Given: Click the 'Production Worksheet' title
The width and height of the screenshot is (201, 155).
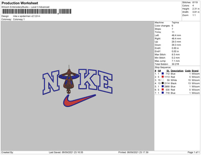Looking at the screenshot, I should [20, 3].
